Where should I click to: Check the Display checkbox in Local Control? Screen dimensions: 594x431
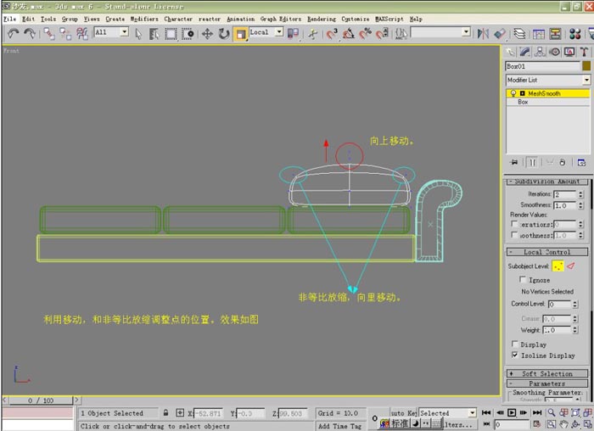click(x=516, y=344)
